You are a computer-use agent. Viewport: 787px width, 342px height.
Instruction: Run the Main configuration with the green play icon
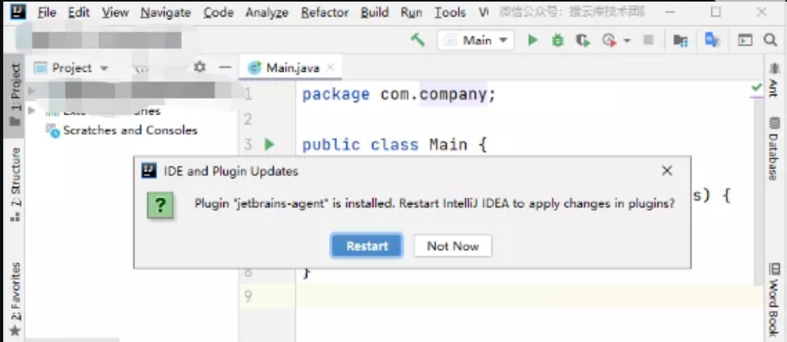[533, 40]
